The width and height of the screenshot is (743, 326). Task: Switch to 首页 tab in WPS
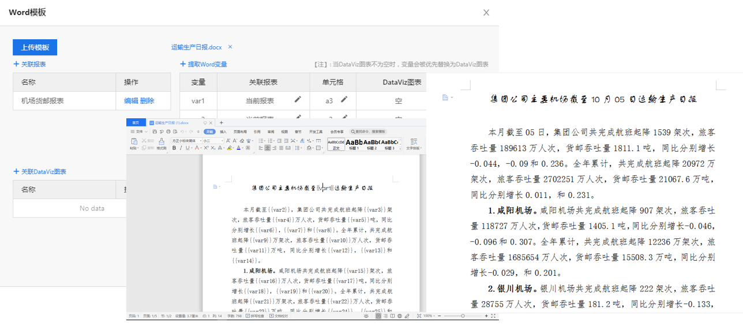point(136,123)
